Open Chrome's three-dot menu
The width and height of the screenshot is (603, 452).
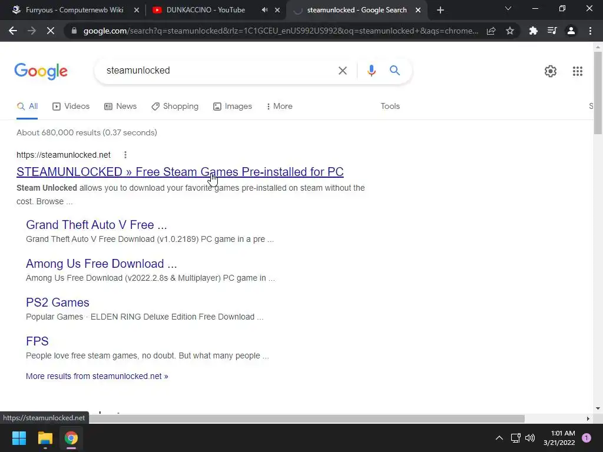click(x=590, y=31)
